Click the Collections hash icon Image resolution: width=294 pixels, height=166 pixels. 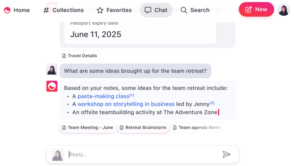coord(46,10)
